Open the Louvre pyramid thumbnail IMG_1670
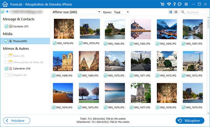Screen dimensions: 210x127 tap(115, 61)
